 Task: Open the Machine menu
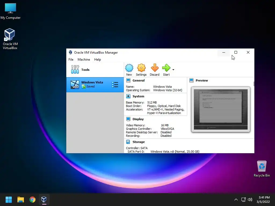point(84,60)
